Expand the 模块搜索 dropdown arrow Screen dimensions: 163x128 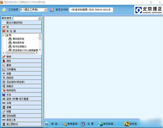tap(39, 18)
